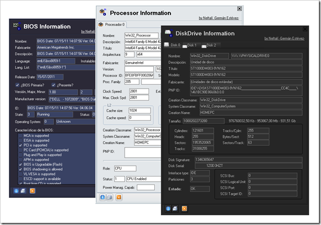Click the disk Descripción field Unidad de disco
321x225 pixels.
click(246, 62)
